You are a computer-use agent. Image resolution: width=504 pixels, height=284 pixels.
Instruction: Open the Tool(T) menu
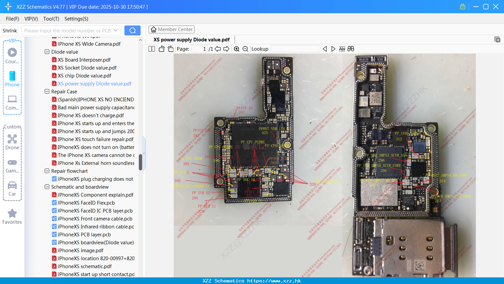(x=51, y=19)
